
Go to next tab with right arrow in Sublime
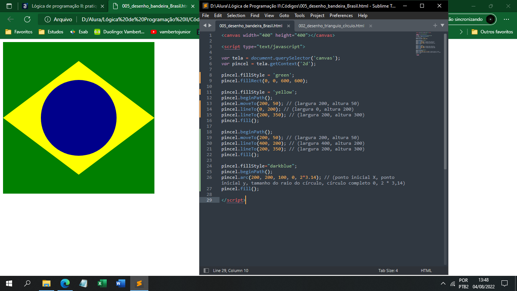(210, 25)
